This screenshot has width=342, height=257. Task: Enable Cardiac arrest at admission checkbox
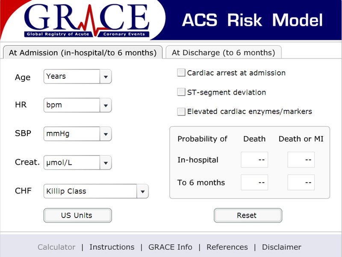(181, 73)
